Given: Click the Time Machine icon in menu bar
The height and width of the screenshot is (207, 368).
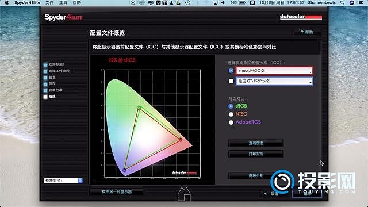Looking at the screenshot, I should click(187, 3).
